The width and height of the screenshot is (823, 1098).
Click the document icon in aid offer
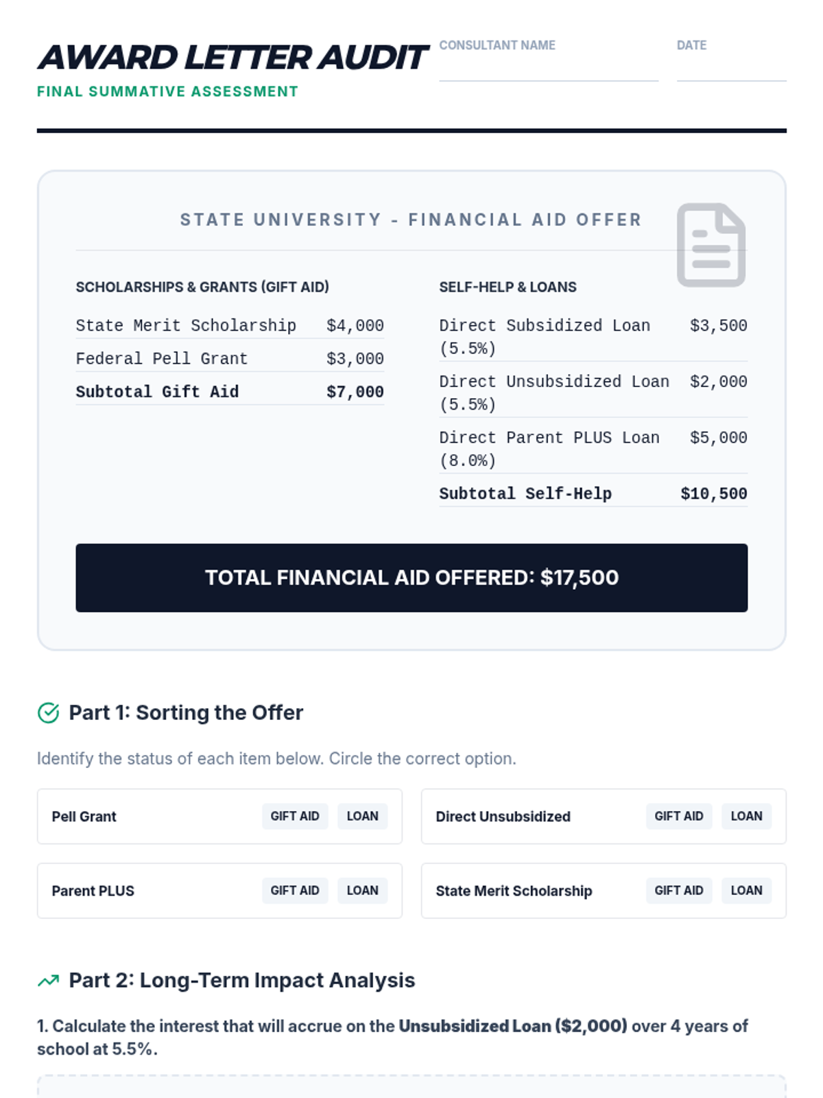click(x=711, y=245)
